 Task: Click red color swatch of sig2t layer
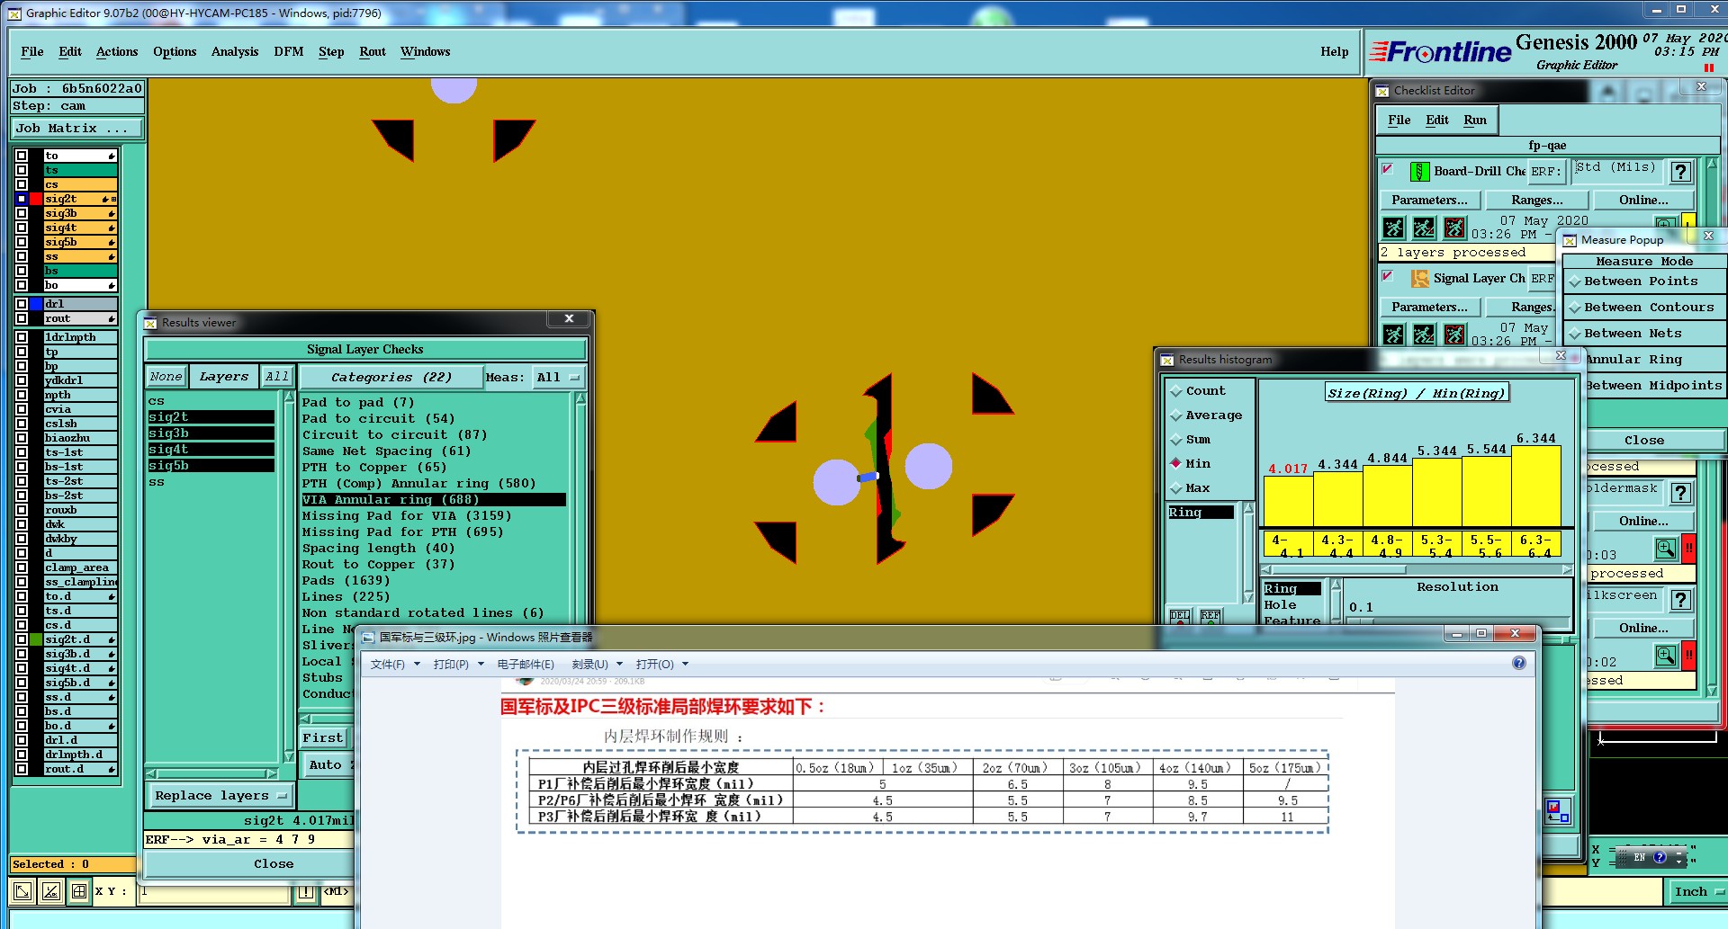[x=36, y=199]
